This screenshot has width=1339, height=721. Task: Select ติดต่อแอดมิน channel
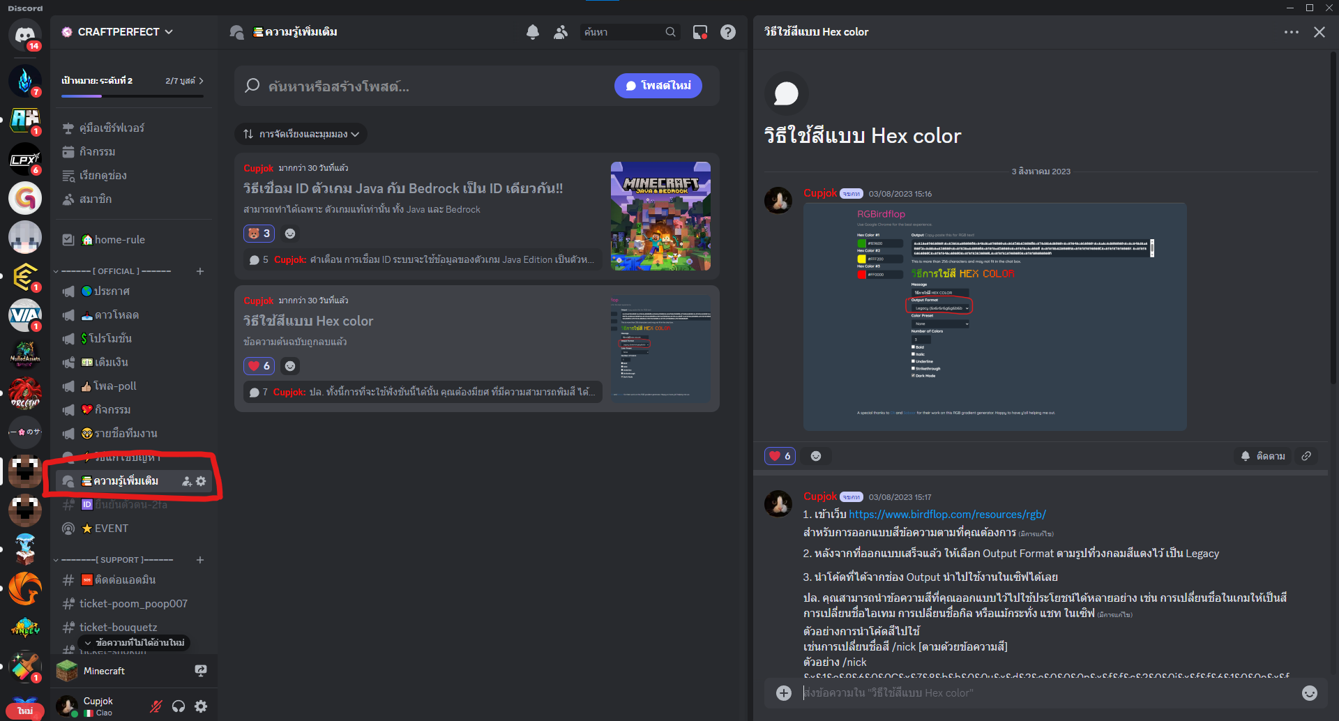(134, 580)
